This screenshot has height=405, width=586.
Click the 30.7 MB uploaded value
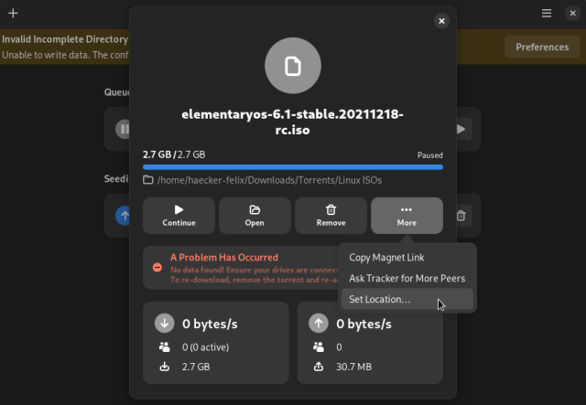(354, 367)
